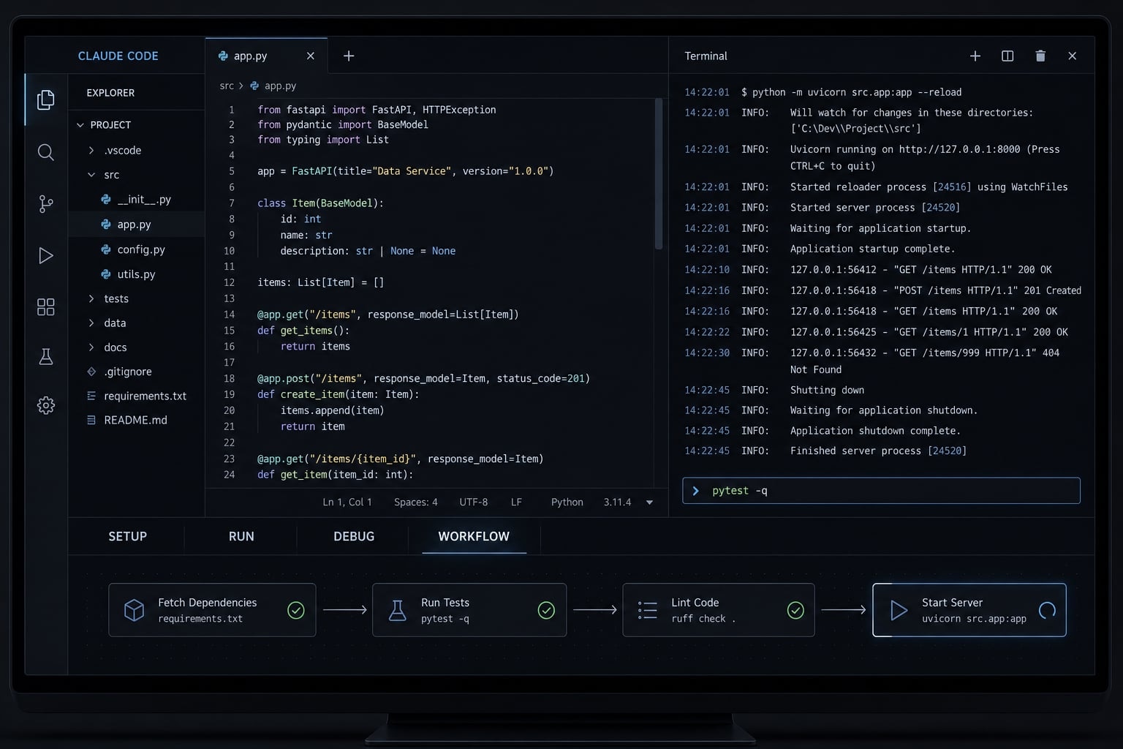
Task: Switch to the DEBUG tab
Action: pyautogui.click(x=354, y=536)
